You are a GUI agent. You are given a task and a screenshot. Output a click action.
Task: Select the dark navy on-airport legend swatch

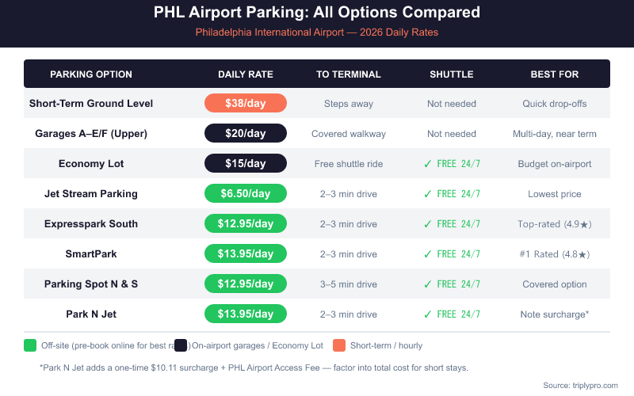181,345
